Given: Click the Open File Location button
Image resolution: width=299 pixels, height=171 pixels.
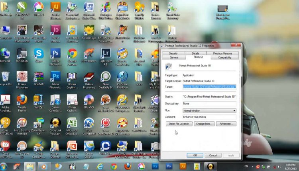Looking at the screenshot, I should (179, 124).
